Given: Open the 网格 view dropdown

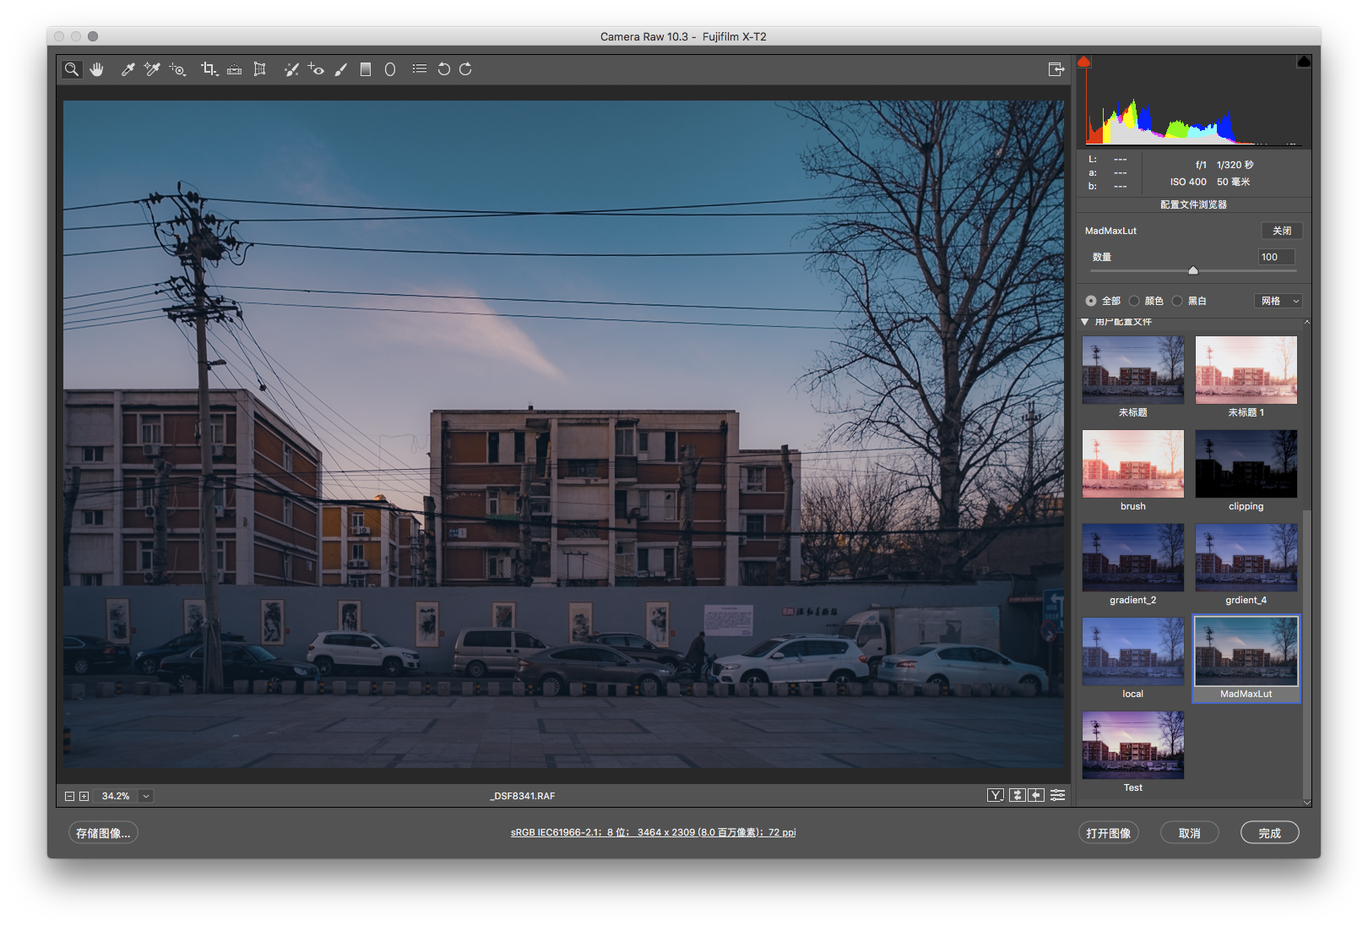Looking at the screenshot, I should (x=1278, y=301).
